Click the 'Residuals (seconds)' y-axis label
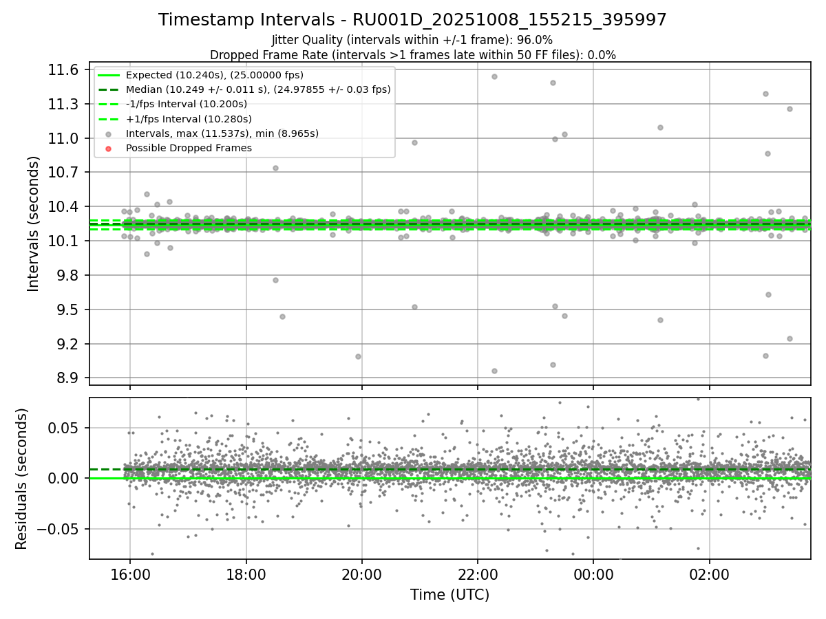This screenshot has width=826, height=619. click(x=21, y=479)
